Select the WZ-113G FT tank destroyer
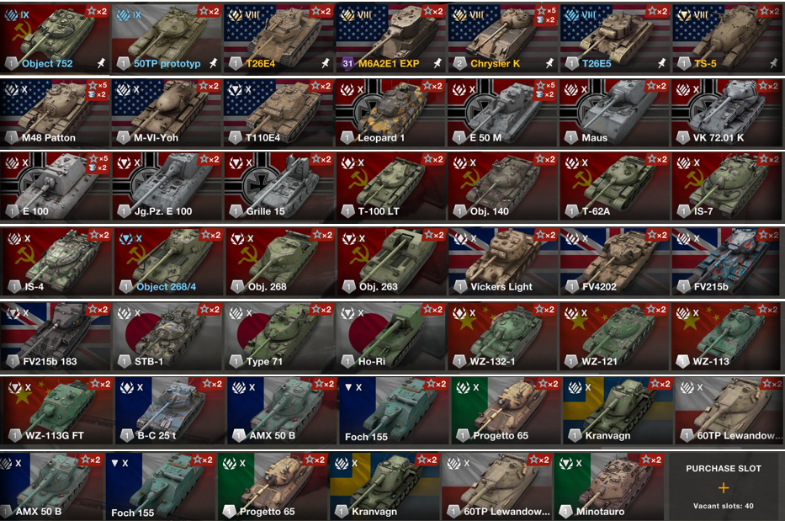 point(56,410)
